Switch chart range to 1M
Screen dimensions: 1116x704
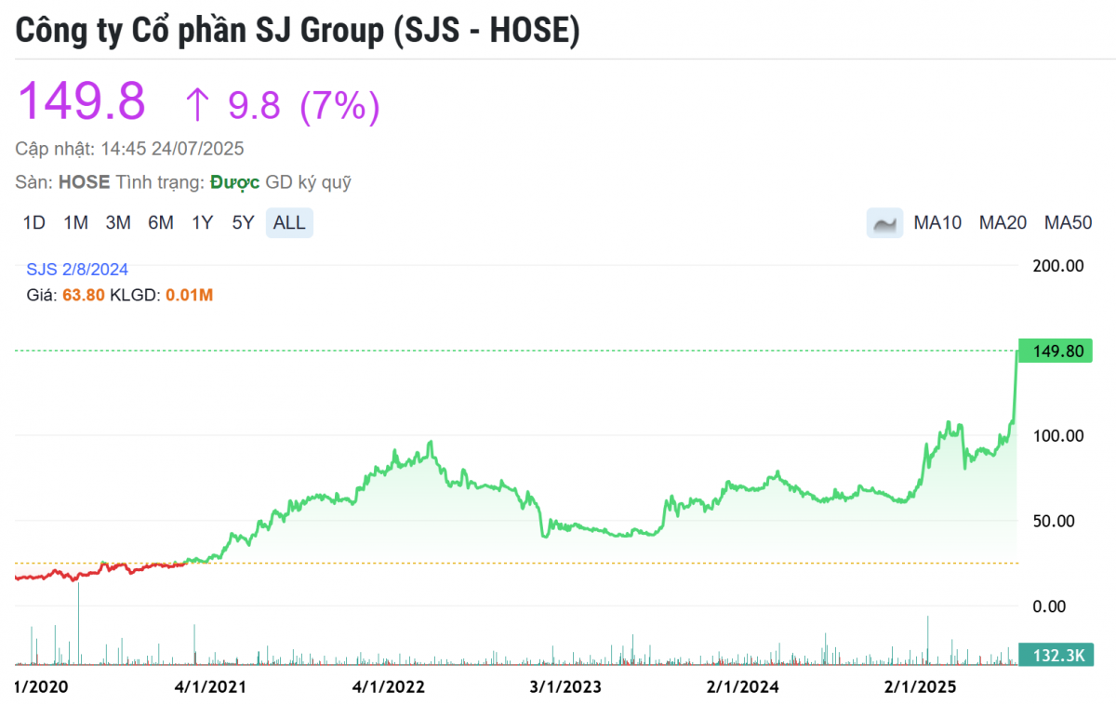coord(76,223)
